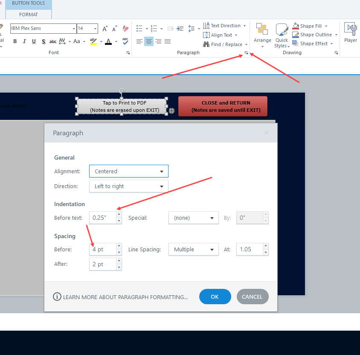Apply the black font color

point(108,41)
